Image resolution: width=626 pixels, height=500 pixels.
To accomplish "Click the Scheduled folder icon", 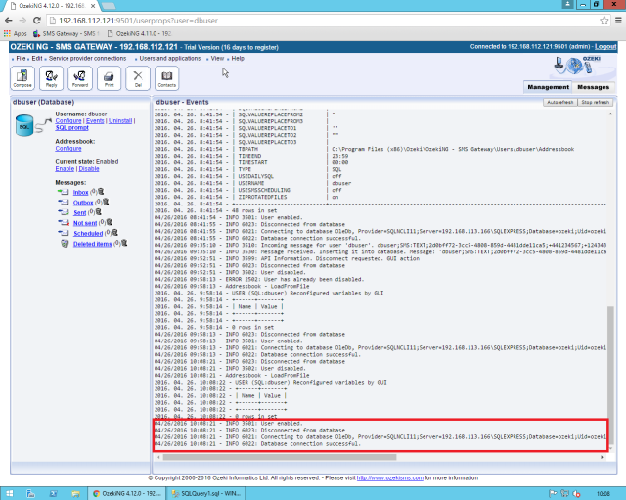I will pos(63,233).
